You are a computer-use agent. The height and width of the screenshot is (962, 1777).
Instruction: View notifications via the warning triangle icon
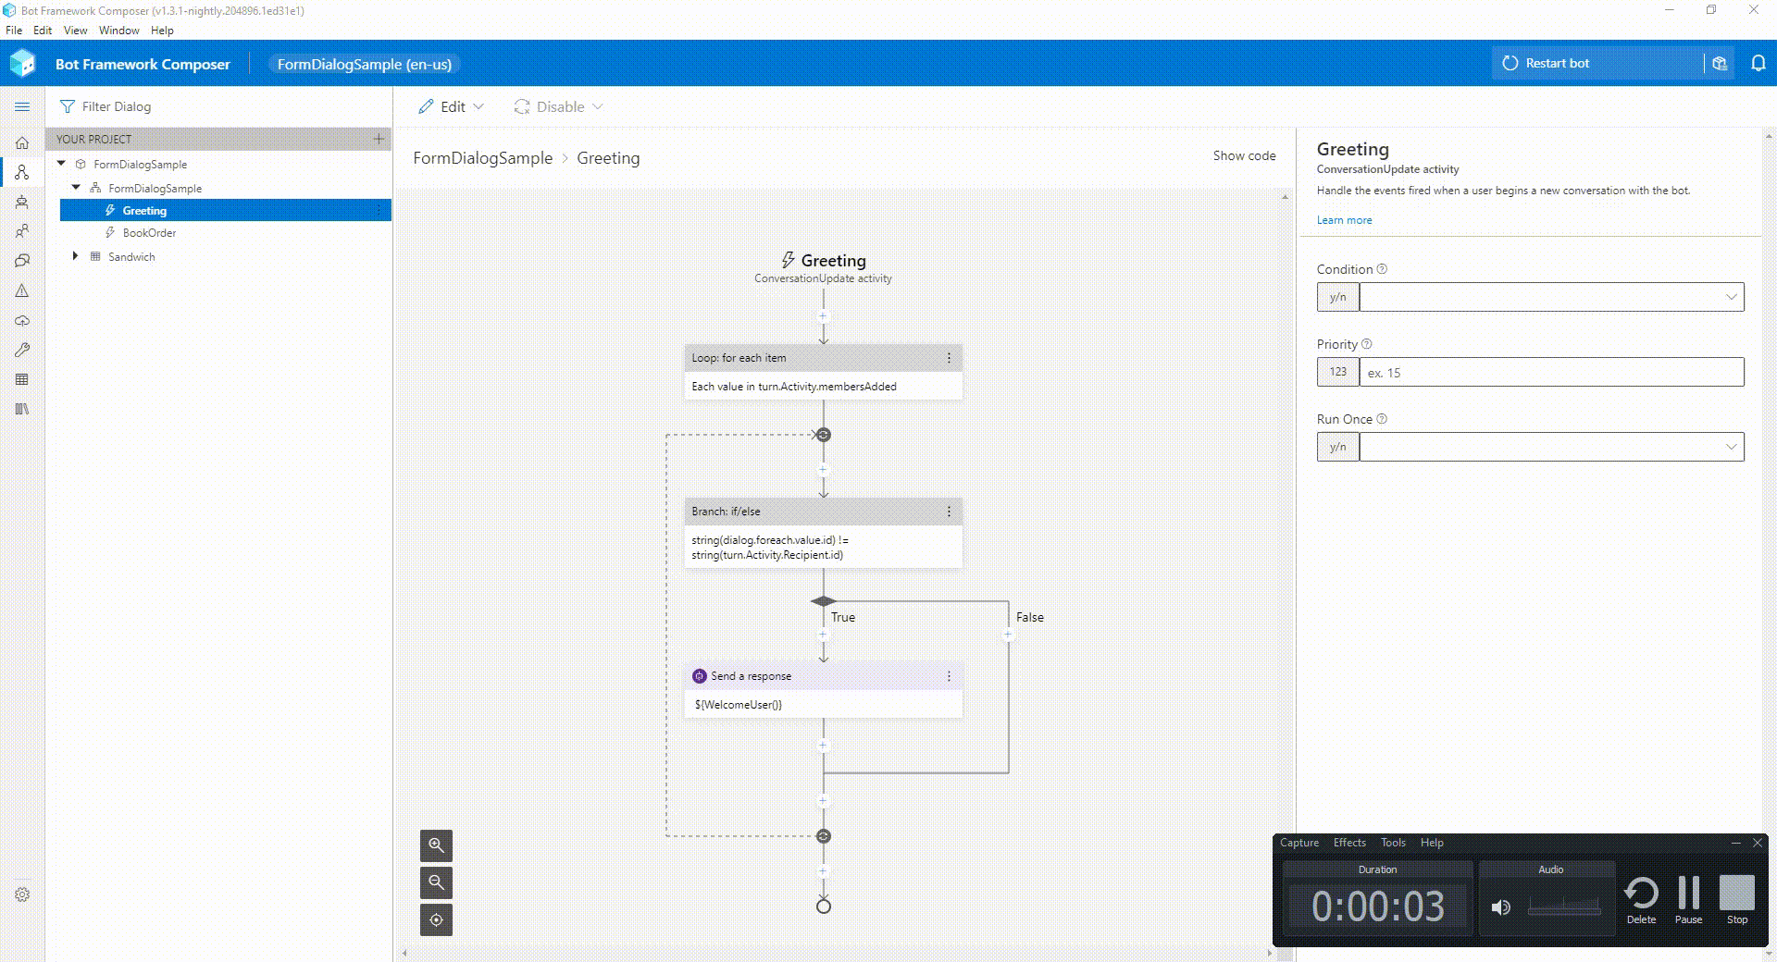[x=22, y=290]
